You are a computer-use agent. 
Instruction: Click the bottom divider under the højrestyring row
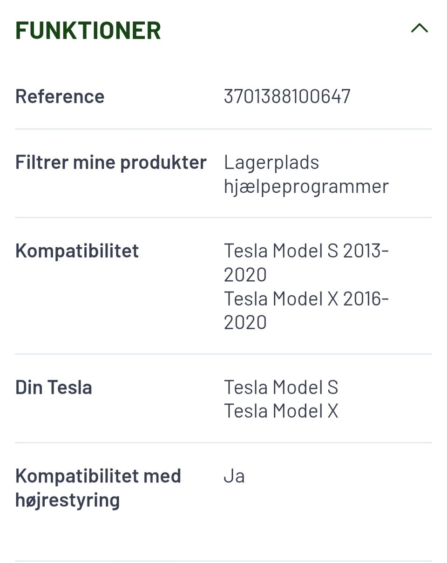pyautogui.click(x=223, y=561)
